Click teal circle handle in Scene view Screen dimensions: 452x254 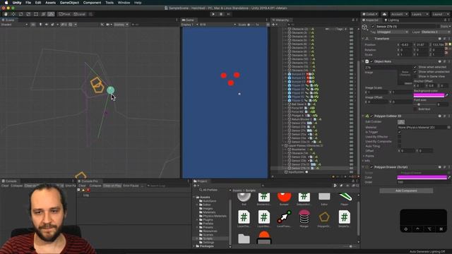pyautogui.click(x=110, y=90)
